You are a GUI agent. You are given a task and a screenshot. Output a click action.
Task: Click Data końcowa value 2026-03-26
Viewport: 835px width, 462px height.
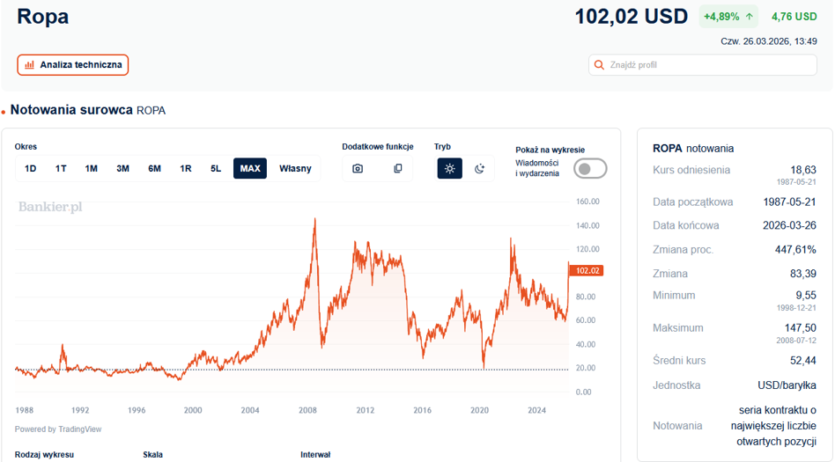(x=789, y=225)
